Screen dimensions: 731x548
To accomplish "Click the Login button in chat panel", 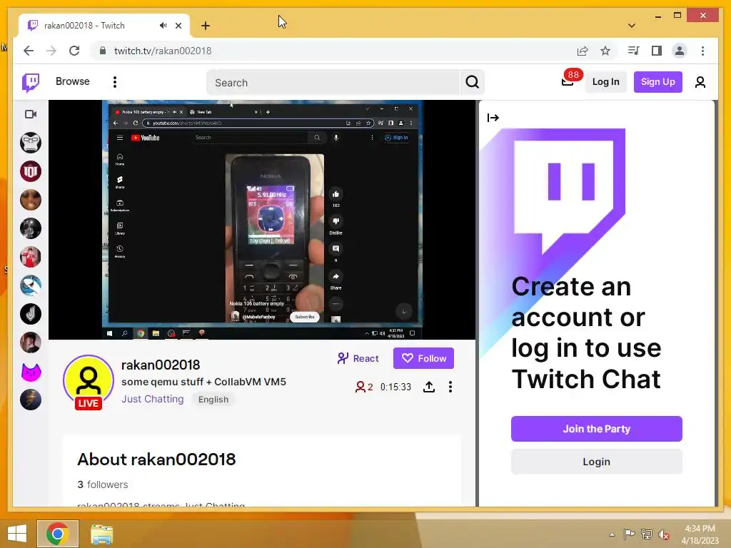I will pyautogui.click(x=596, y=462).
